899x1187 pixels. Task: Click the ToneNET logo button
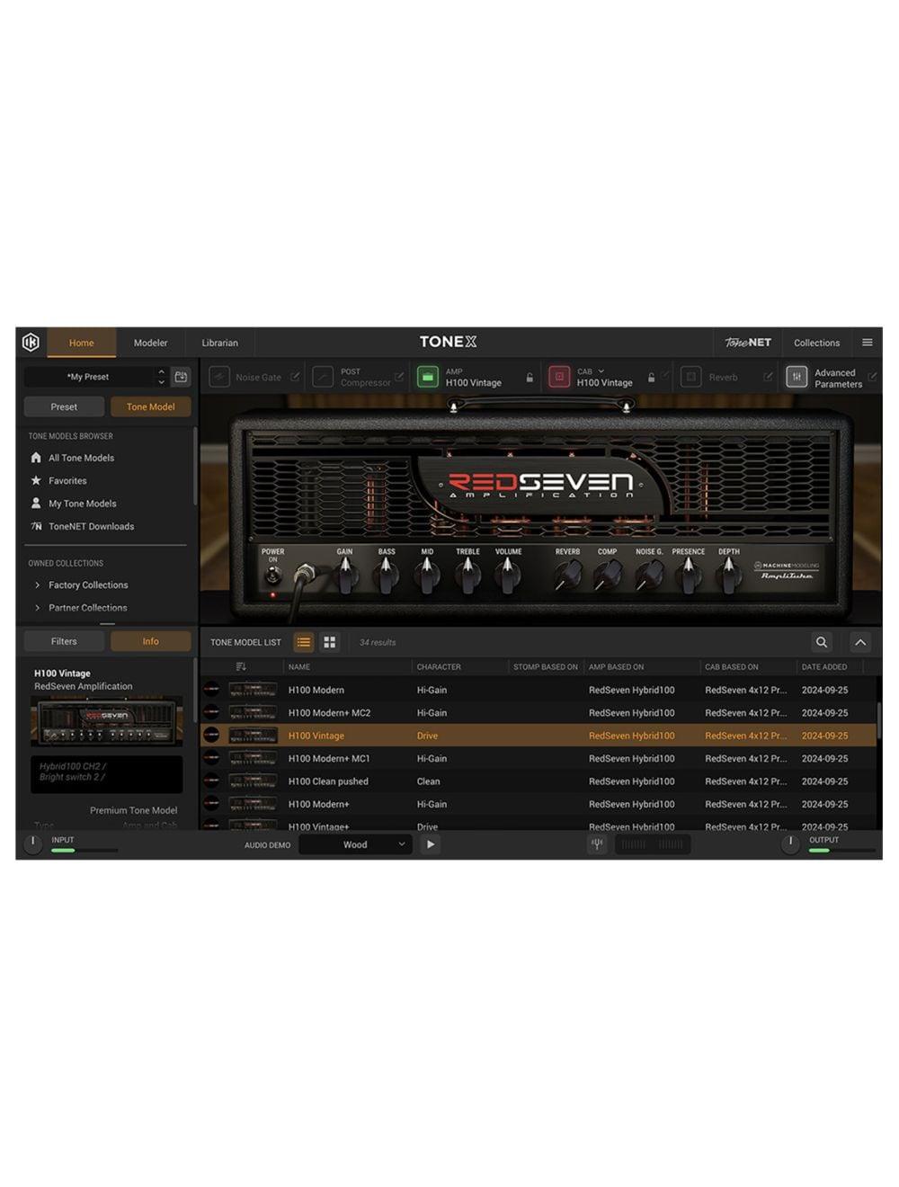click(748, 343)
